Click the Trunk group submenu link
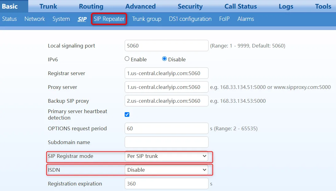The image size is (336, 191). click(147, 19)
